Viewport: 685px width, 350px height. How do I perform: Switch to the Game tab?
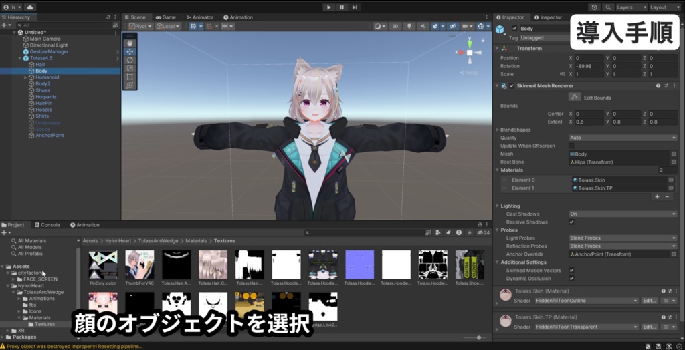(x=166, y=17)
